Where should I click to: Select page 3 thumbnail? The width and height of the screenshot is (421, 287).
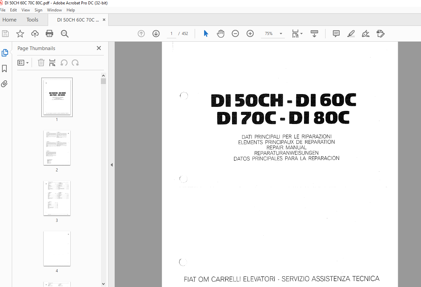tap(57, 198)
